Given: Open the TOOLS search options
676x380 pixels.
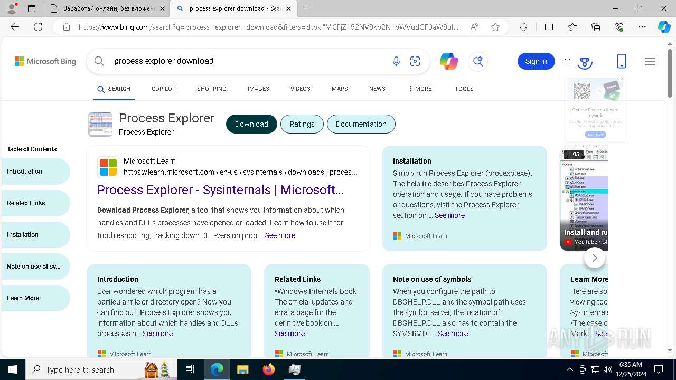Looking at the screenshot, I should pos(464,89).
